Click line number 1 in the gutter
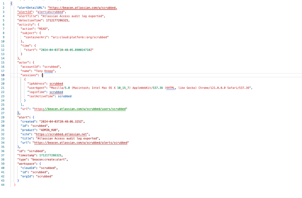This screenshot has width=302, height=198. pyautogui.click(x=3, y=3)
